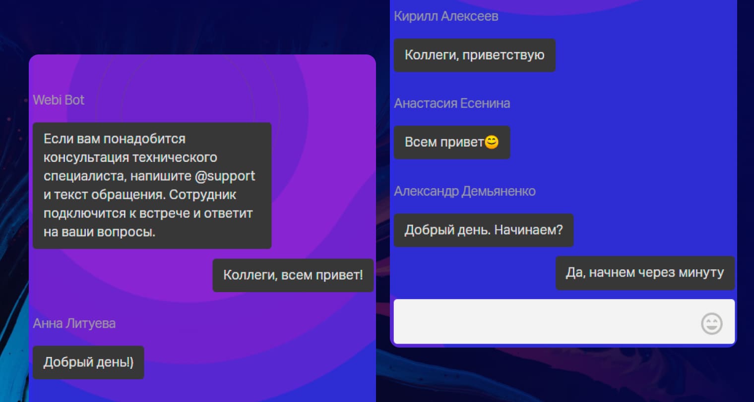
Task: Click the message 'Всем привет' with emoji
Action: (x=451, y=142)
